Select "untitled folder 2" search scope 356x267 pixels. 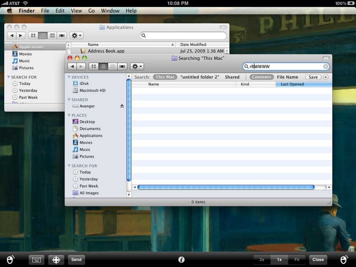[200, 77]
